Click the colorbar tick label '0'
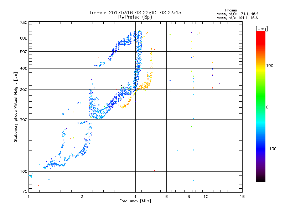The height and width of the screenshot is (214, 285). [x=267, y=107]
